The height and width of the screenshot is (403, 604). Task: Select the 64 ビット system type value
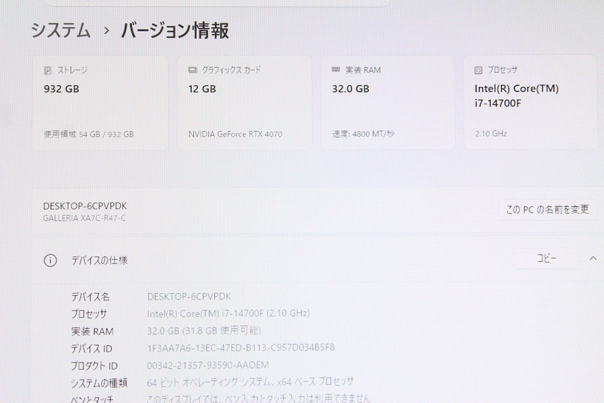point(250,382)
